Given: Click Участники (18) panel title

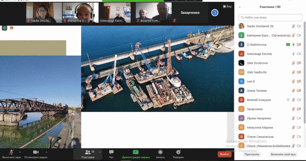Looking at the screenshot, I should point(270,7).
